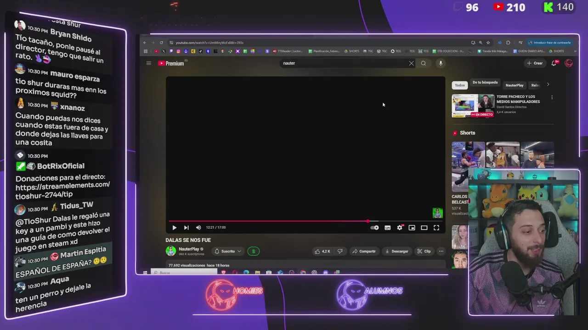Open the TORRE PACHECO live video thumbnail
588x330 pixels.
pyautogui.click(x=473, y=106)
